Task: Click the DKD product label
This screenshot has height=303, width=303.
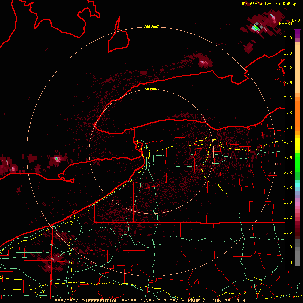Action: pyautogui.click(x=296, y=20)
